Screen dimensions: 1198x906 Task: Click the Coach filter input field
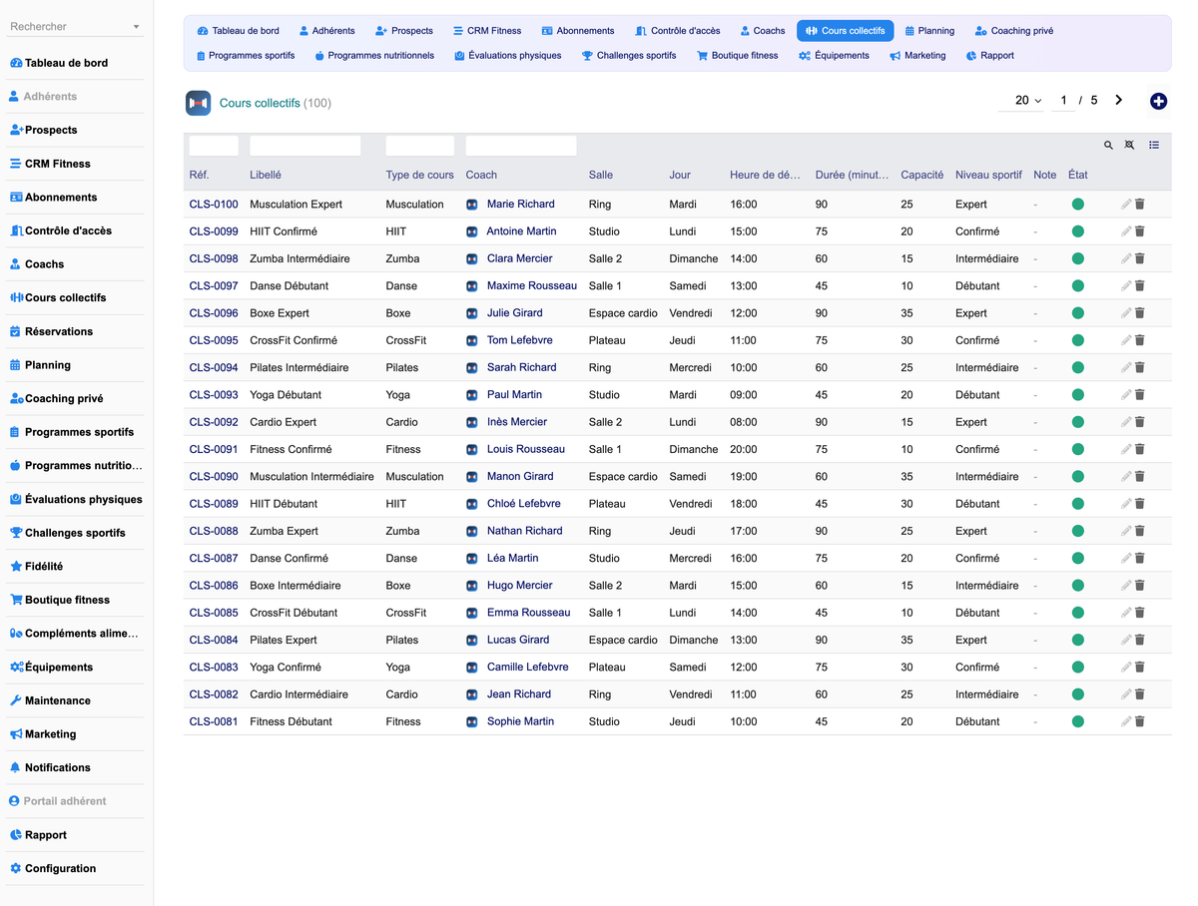click(x=521, y=146)
